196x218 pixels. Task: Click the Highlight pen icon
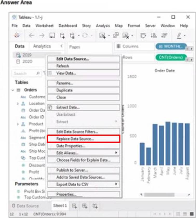pos(179,35)
